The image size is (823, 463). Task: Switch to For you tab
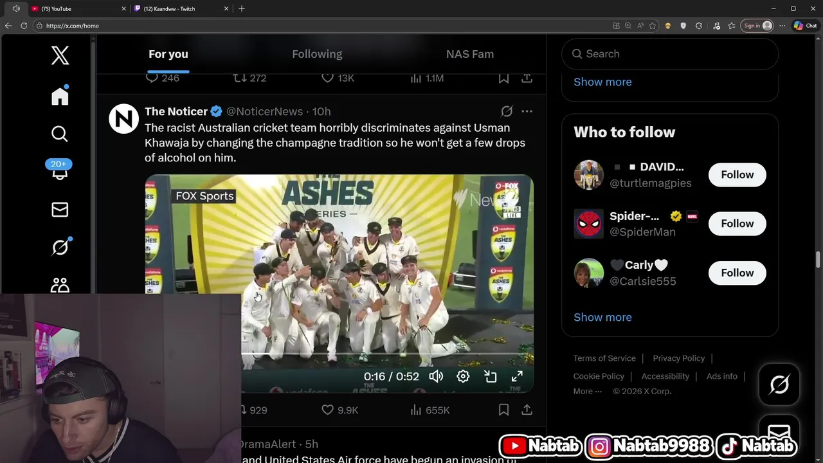pyautogui.click(x=168, y=54)
